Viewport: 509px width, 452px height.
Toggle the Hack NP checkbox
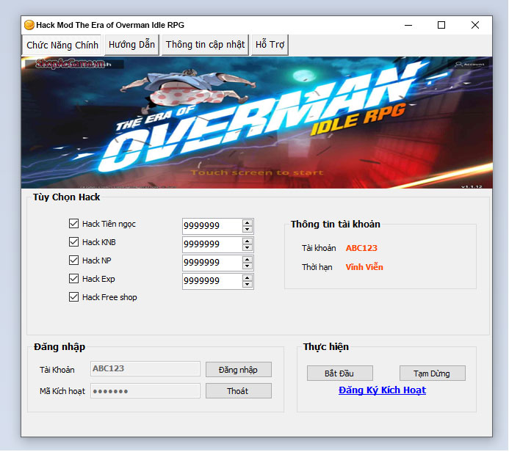[73, 260]
